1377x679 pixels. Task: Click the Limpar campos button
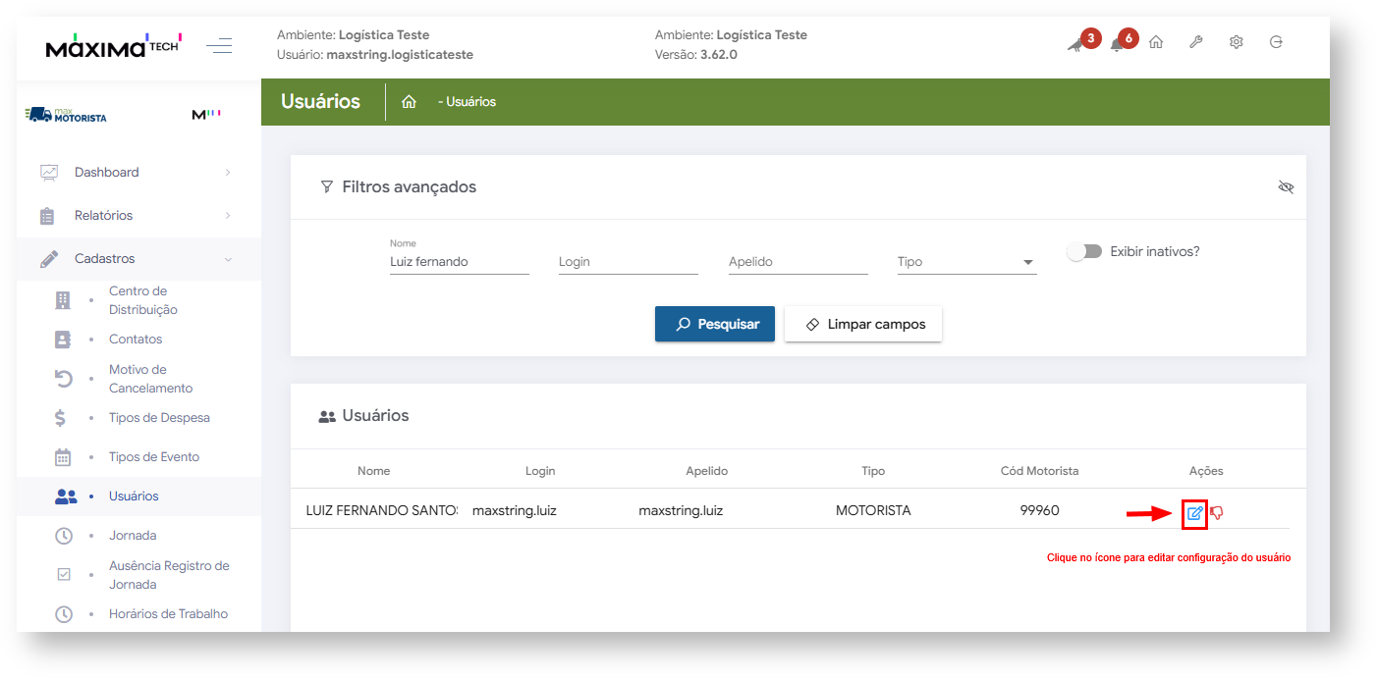862,324
